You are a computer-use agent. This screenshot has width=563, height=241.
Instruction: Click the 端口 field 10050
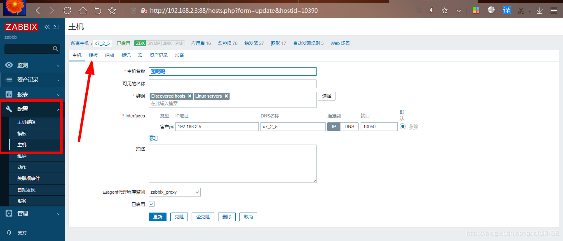point(379,126)
